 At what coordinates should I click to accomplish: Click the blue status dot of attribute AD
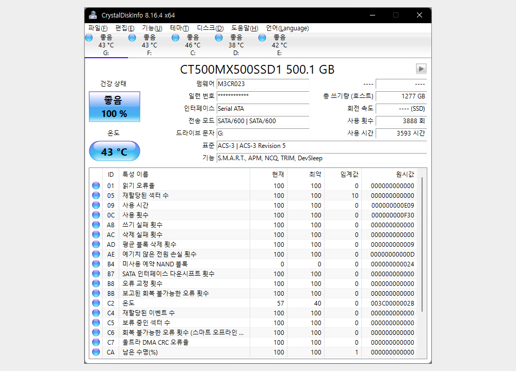pos(96,244)
